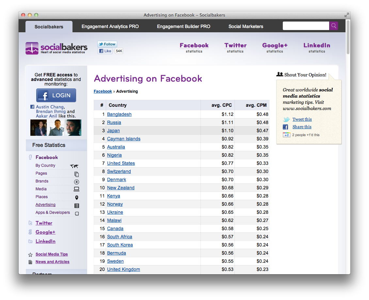Open the Cayman Islands link
369x300 pixels.
(x=124, y=139)
